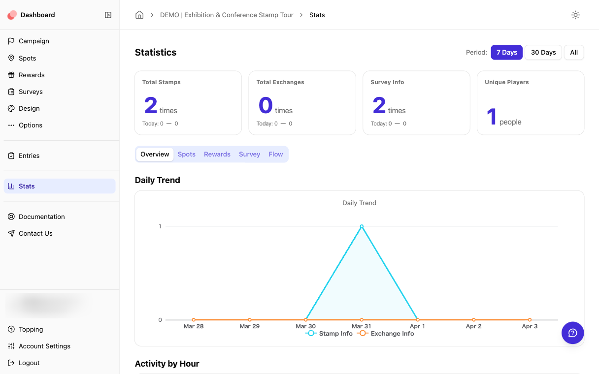599x374 pixels.
Task: Click the Daily Trend heading
Action: (158, 180)
